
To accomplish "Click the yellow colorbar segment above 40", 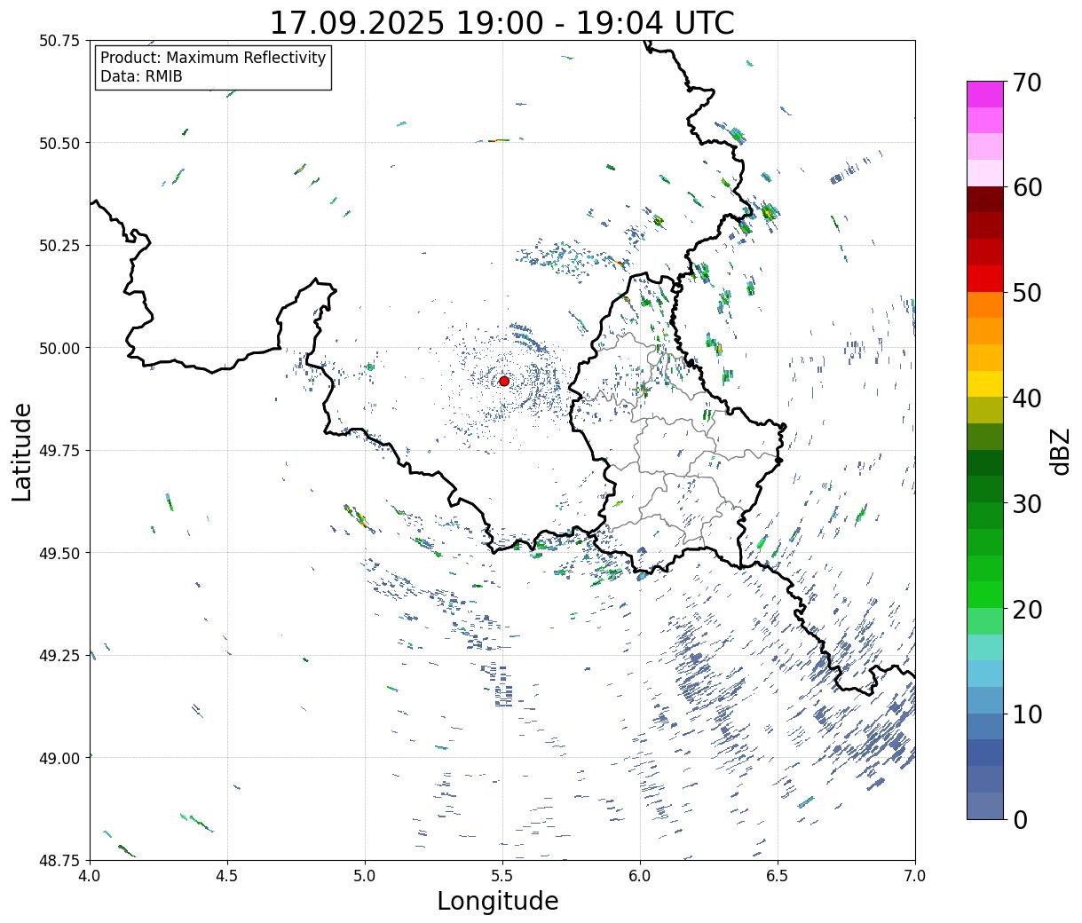I will [984, 383].
